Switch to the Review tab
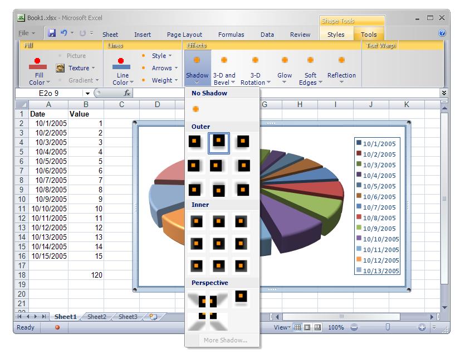The width and height of the screenshot is (460, 358). point(300,35)
